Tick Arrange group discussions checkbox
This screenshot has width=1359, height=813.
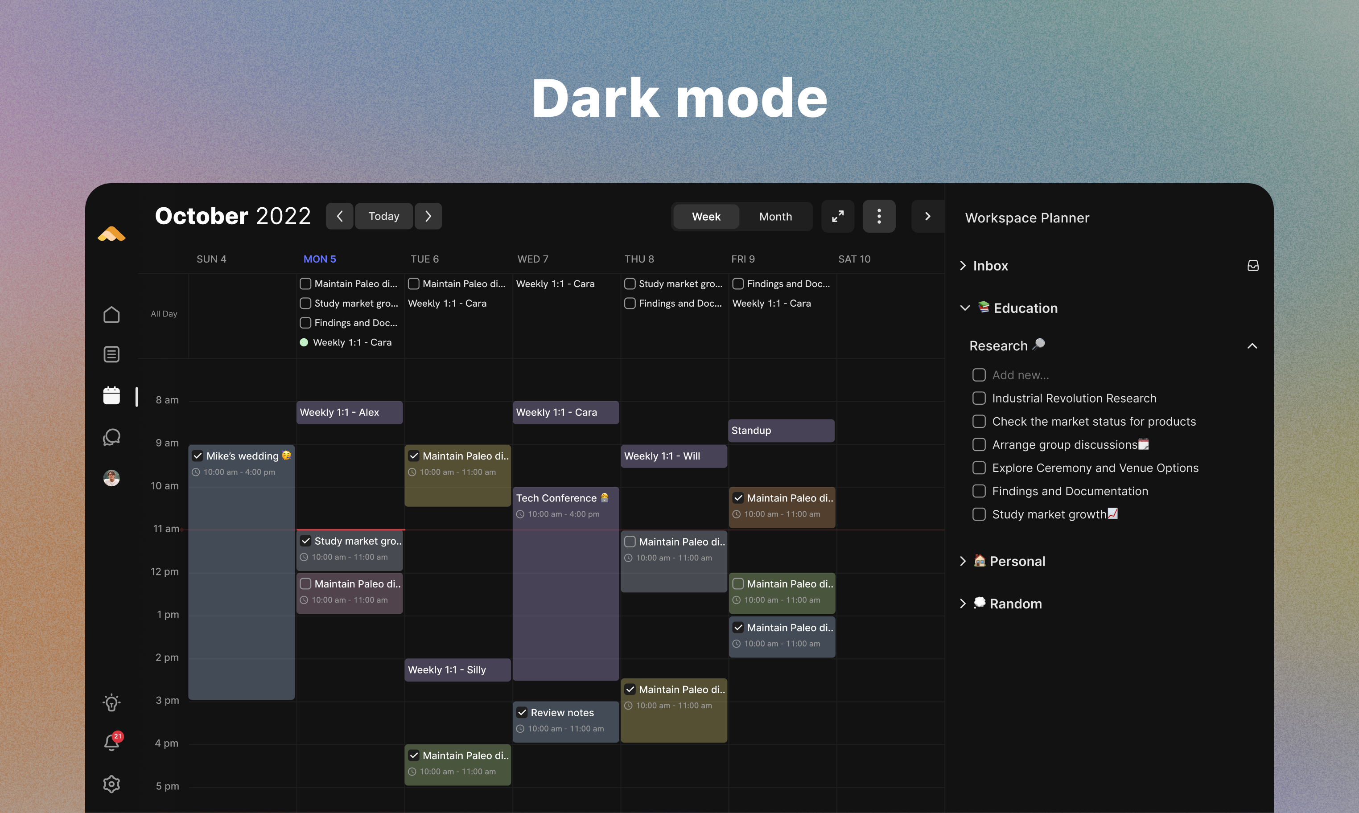click(x=979, y=445)
